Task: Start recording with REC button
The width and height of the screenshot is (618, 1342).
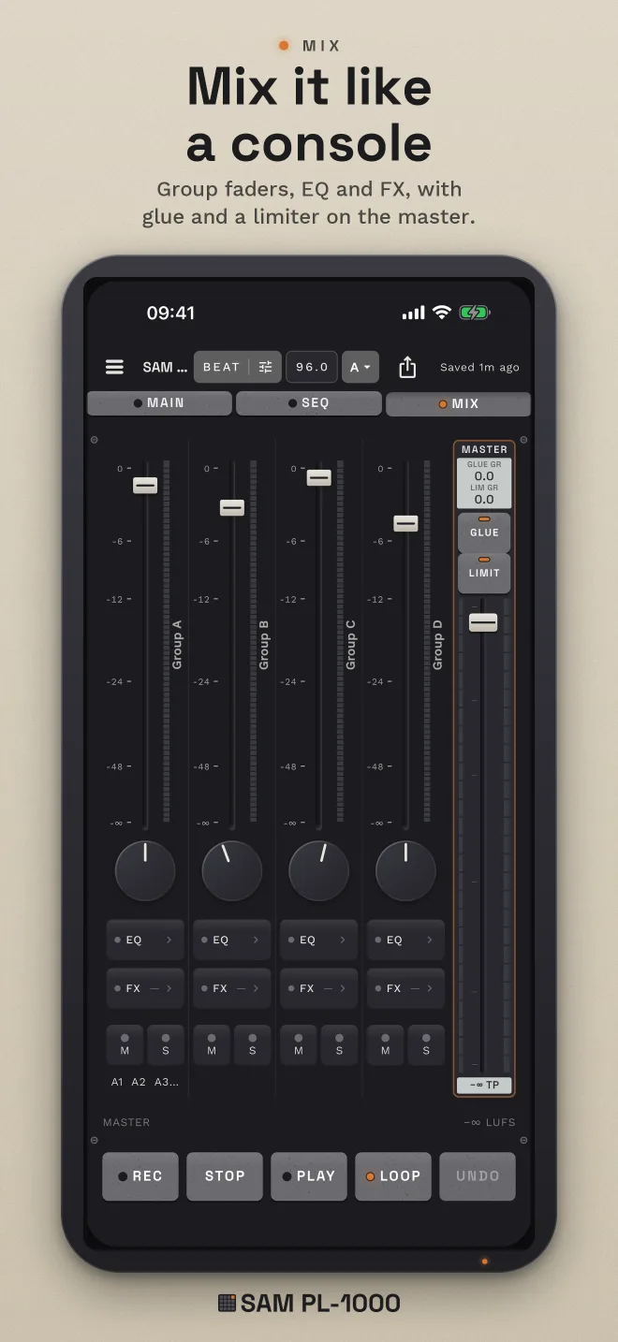Action: 140,1176
